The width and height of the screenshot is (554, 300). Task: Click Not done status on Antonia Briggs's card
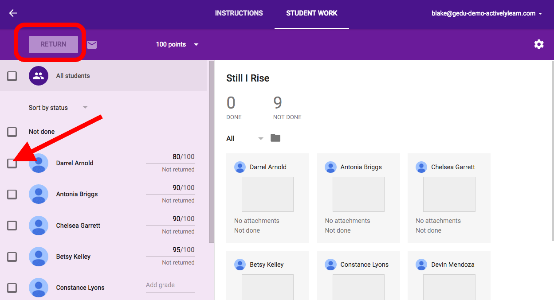[x=338, y=230]
